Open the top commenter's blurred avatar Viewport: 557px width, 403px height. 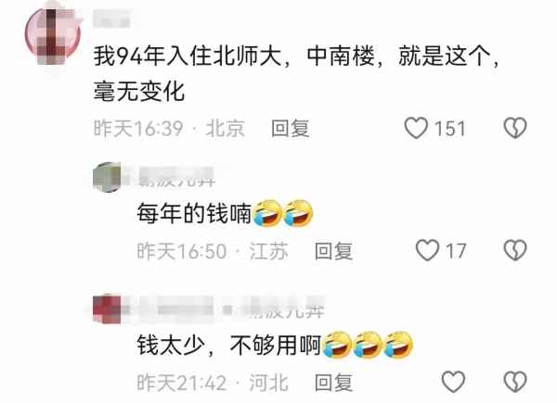tap(53, 34)
